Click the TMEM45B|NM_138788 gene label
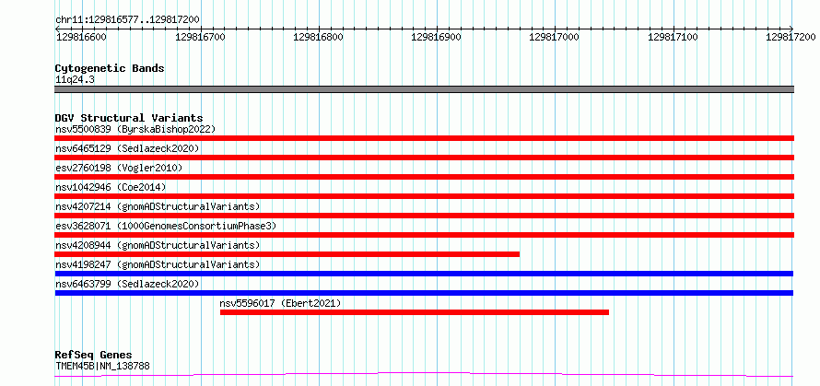This screenshot has height=386, width=820. click(102, 366)
